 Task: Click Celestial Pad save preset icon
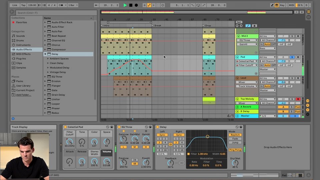pos(112,127)
